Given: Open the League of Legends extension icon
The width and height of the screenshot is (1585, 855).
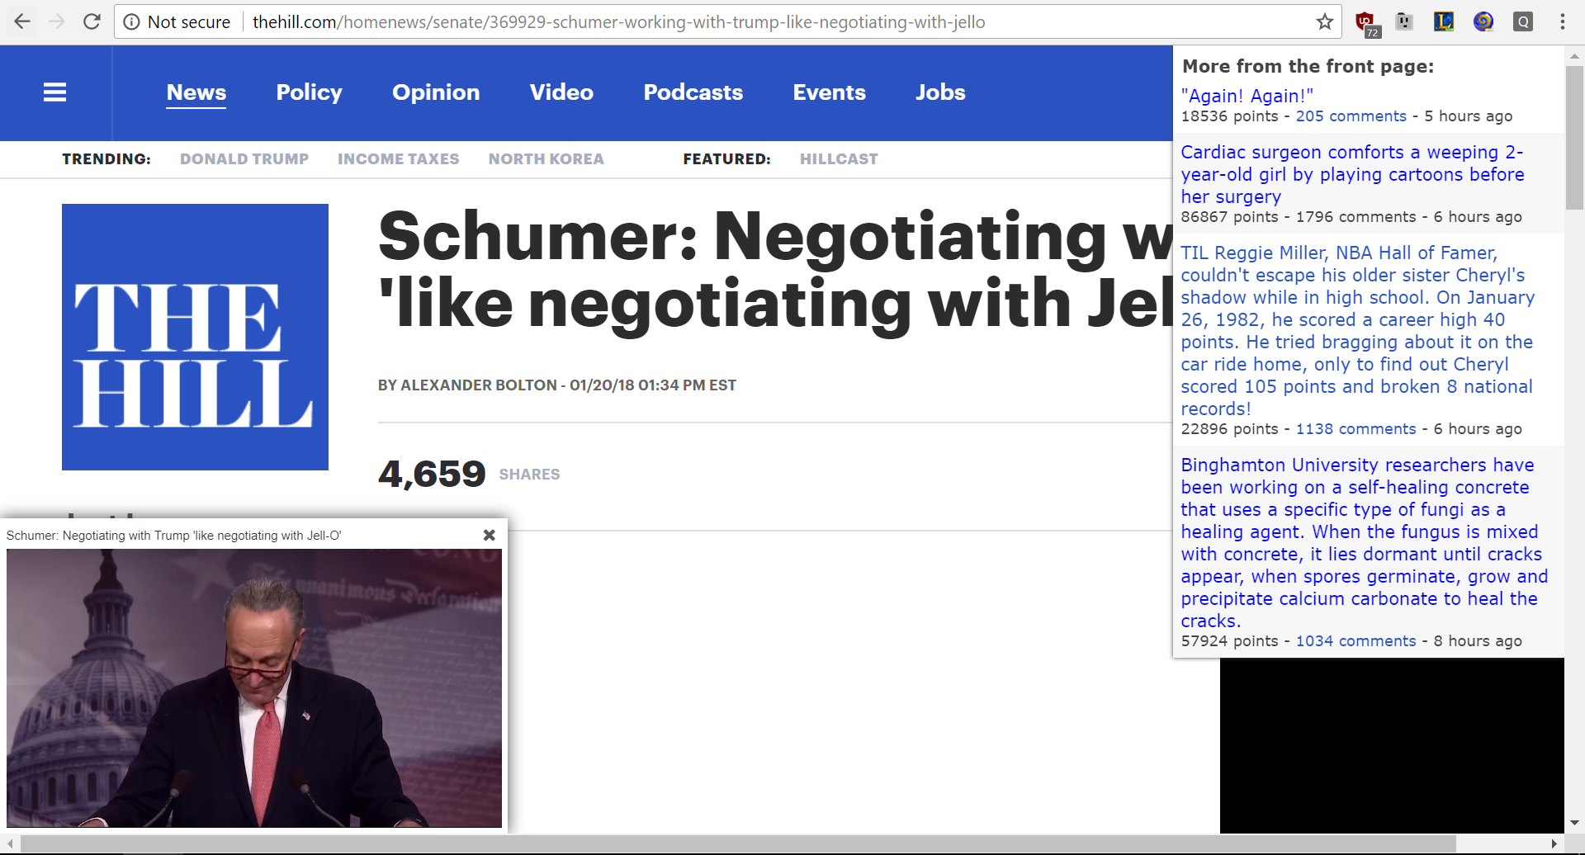Looking at the screenshot, I should point(1444,21).
